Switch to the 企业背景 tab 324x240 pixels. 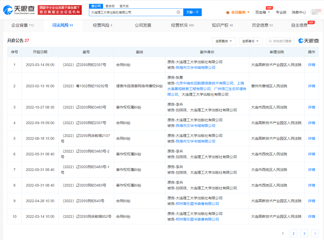tap(20, 25)
